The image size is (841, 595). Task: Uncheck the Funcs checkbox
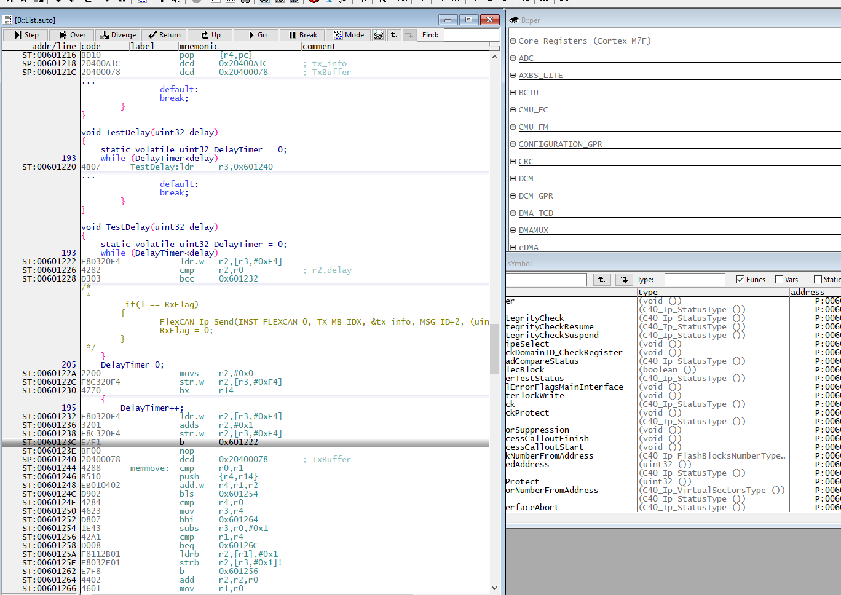[740, 280]
